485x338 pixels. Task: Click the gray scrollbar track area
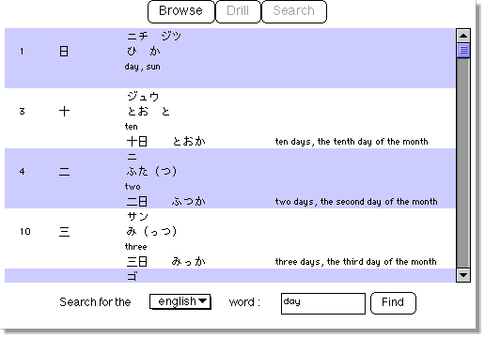point(463,162)
